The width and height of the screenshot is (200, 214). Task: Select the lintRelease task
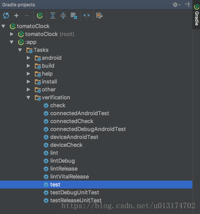click(64, 169)
